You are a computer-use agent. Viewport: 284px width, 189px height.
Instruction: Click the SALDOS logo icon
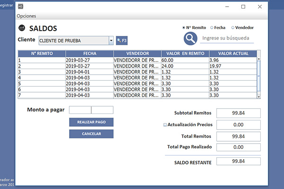[x=21, y=28]
